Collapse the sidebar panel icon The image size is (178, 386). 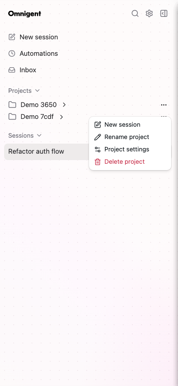click(164, 14)
